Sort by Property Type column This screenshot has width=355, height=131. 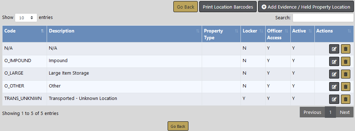click(x=221, y=34)
